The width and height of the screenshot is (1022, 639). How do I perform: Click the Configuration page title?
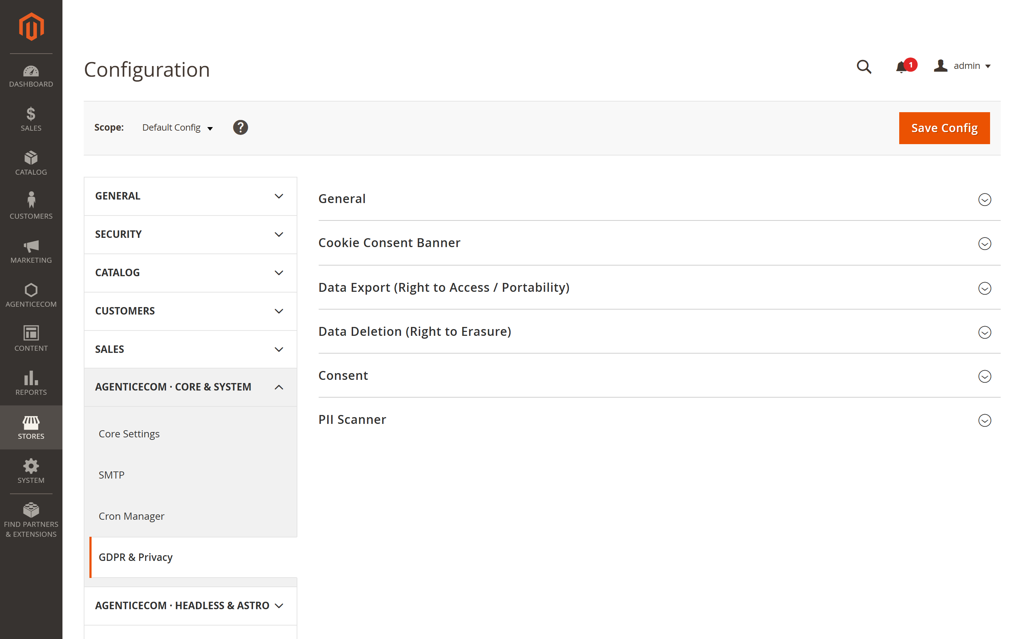[x=147, y=70]
